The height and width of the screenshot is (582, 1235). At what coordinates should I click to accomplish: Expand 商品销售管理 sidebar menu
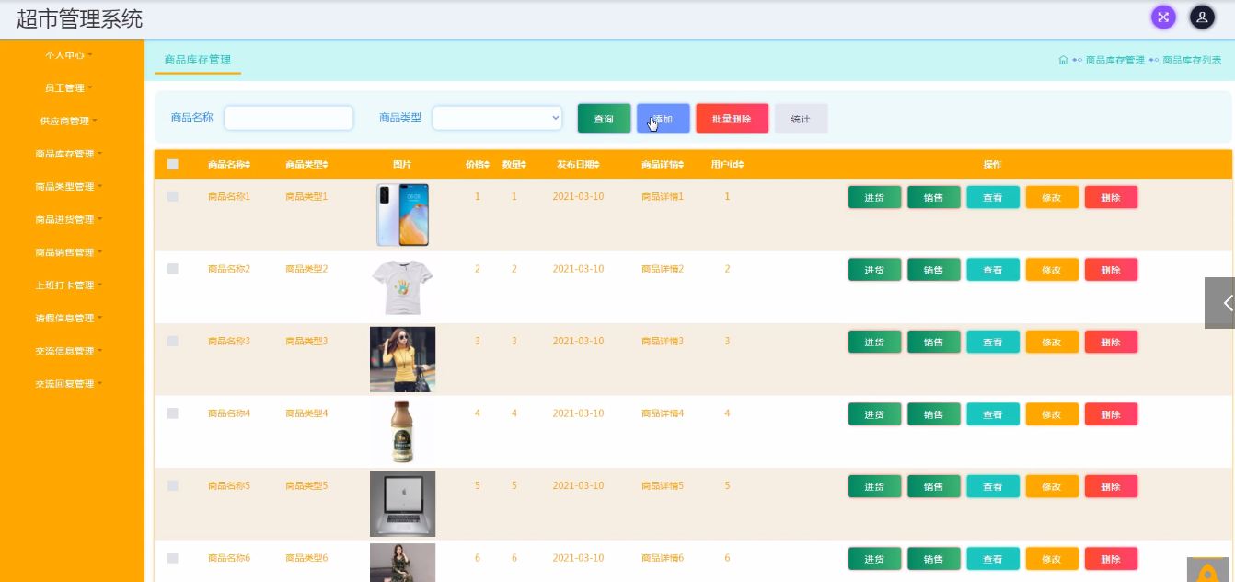pos(69,252)
